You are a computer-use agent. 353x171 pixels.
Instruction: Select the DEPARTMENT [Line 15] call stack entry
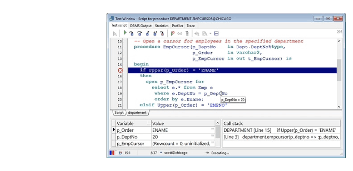pos(281,130)
